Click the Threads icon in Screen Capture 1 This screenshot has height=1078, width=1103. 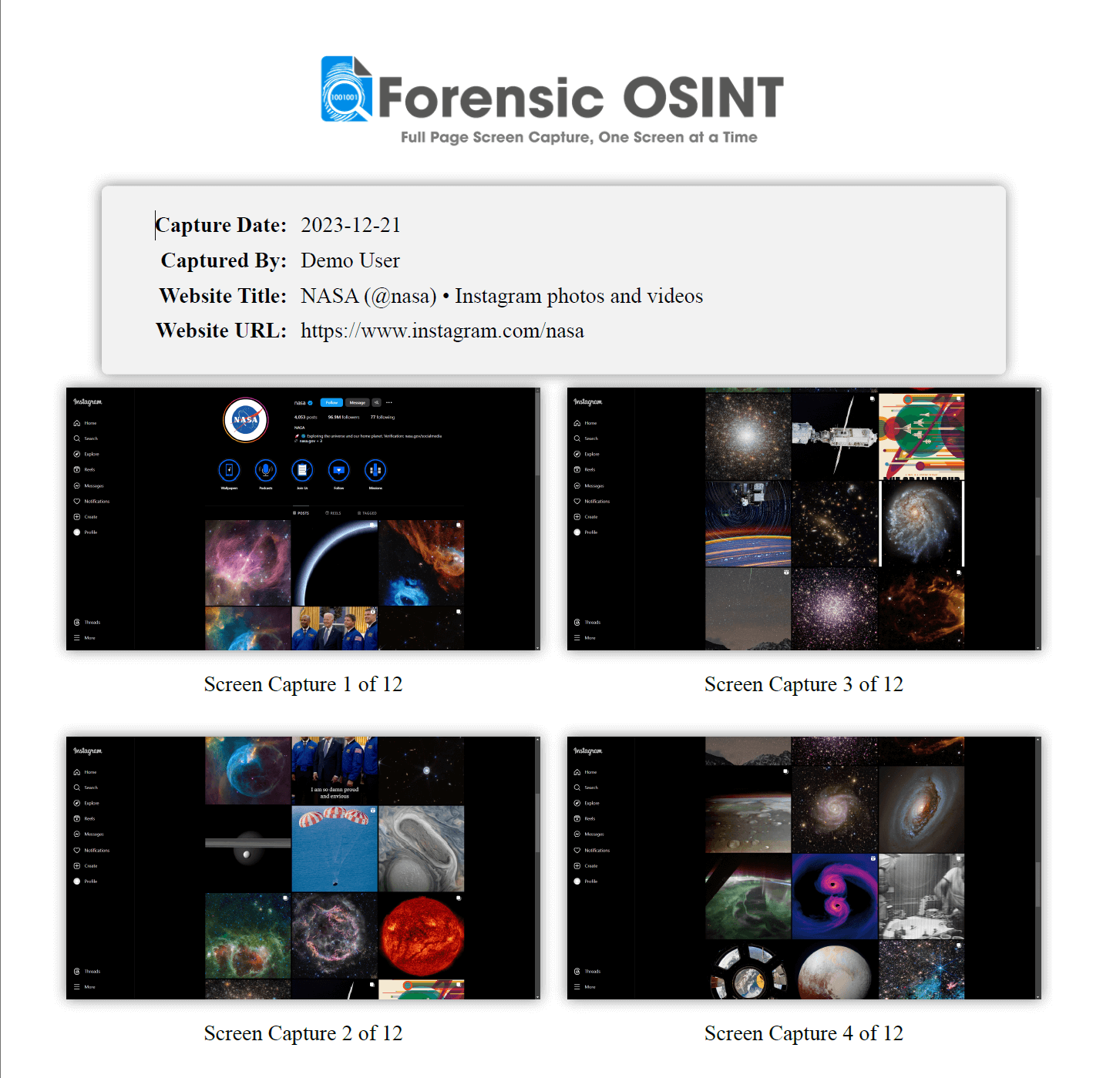pyautogui.click(x=76, y=622)
